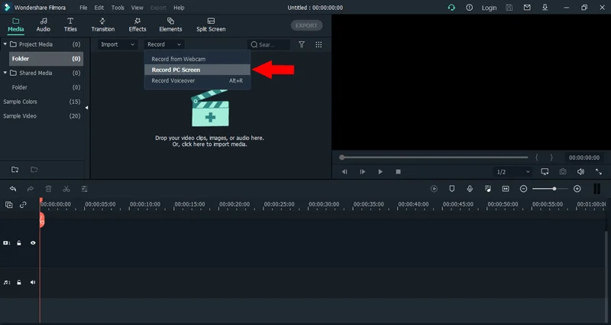This screenshot has height=325, width=611.
Task: Click the Login link
Action: coord(489,8)
